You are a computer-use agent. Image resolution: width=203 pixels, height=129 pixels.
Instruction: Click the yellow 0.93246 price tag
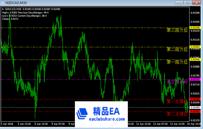pyautogui.click(x=195, y=28)
